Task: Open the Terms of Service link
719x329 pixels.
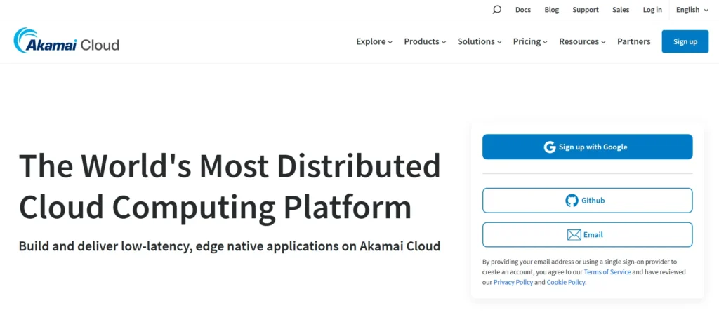Action: [607, 272]
